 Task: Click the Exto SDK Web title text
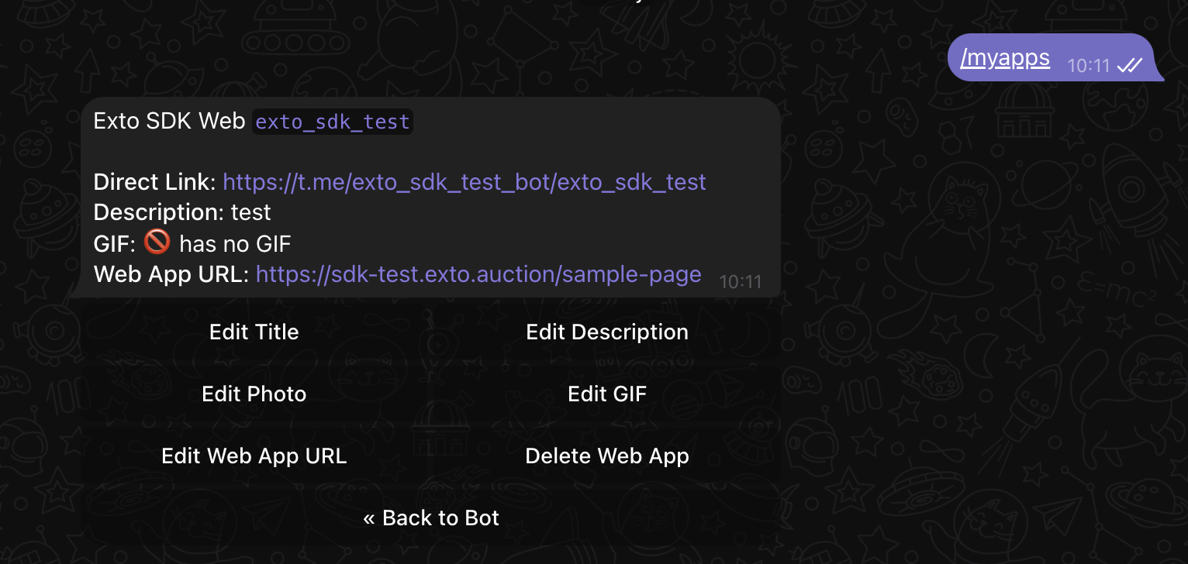[169, 122]
